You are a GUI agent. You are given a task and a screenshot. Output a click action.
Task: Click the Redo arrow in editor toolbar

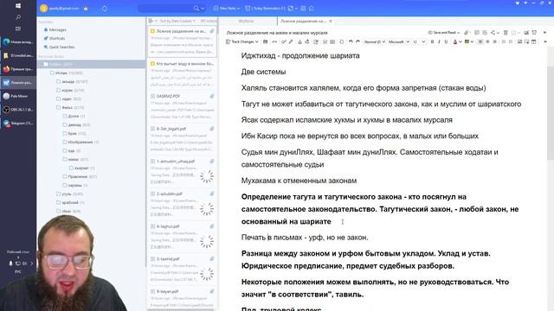click(x=358, y=42)
